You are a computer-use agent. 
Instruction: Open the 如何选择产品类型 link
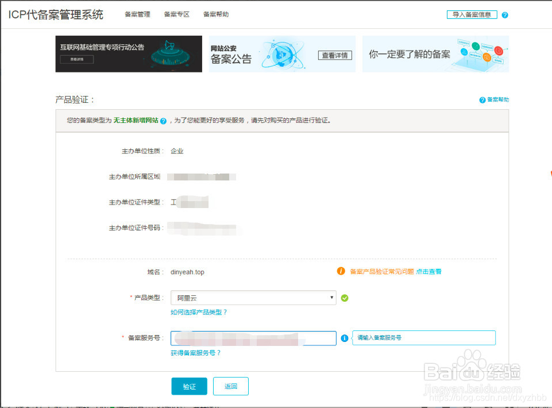[x=200, y=311]
